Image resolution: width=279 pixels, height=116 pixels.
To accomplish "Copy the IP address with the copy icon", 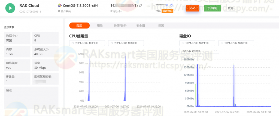I will [x=140, y=5].
